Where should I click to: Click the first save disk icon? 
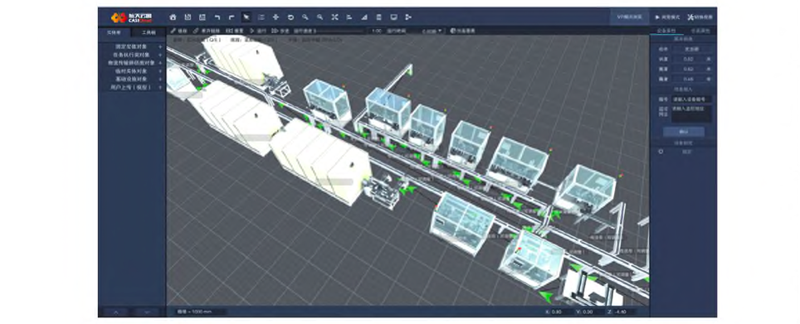pyautogui.click(x=188, y=17)
